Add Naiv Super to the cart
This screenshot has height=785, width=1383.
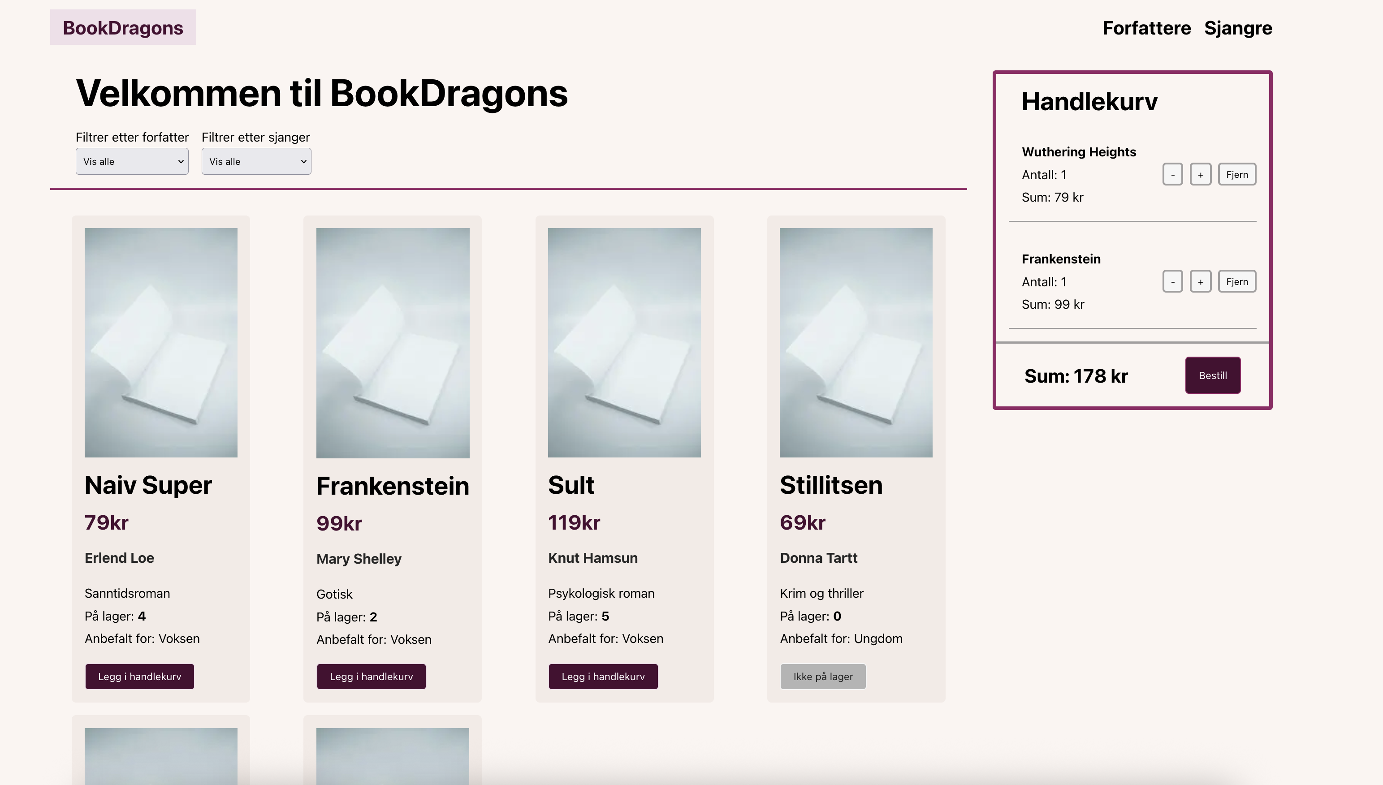pyautogui.click(x=140, y=676)
